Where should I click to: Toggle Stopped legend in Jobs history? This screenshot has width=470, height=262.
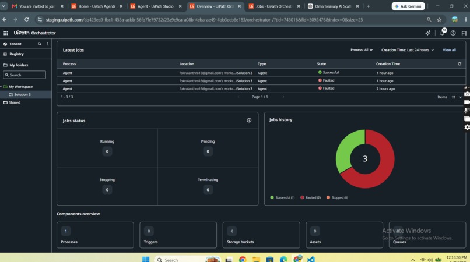[337, 197]
